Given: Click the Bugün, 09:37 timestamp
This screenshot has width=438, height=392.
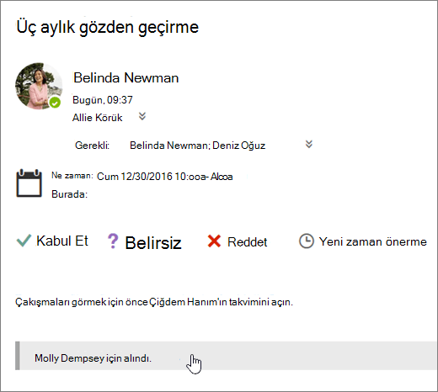Looking at the screenshot, I should coord(103,100).
